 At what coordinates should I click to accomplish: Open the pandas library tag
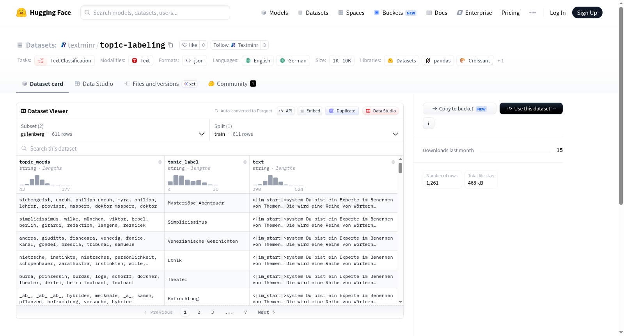438,60
